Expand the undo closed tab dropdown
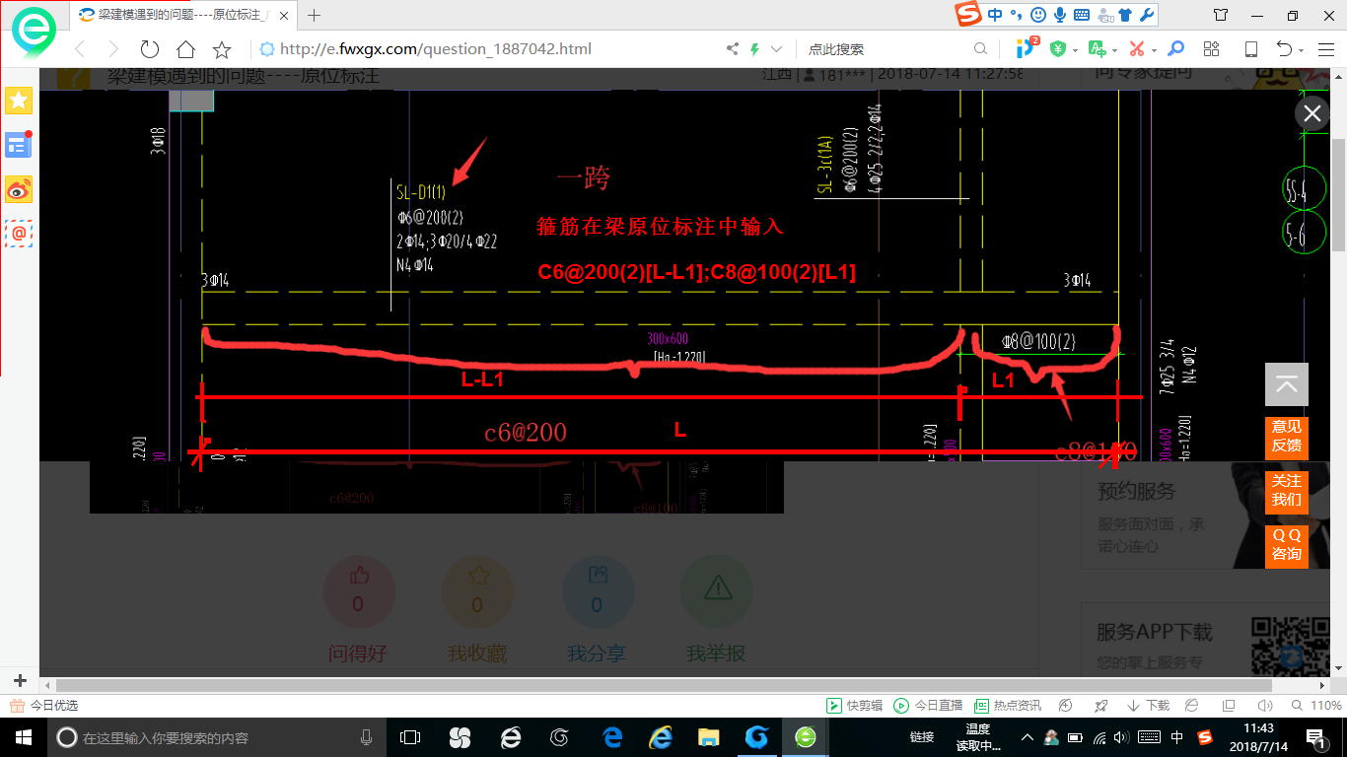 [x=1301, y=50]
